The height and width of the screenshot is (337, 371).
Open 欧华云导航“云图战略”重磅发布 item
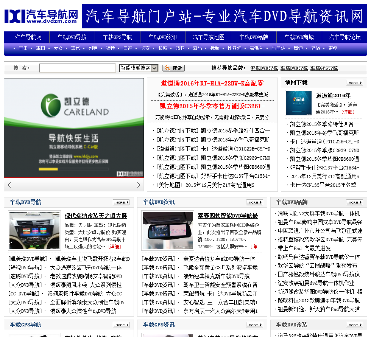[317, 266]
